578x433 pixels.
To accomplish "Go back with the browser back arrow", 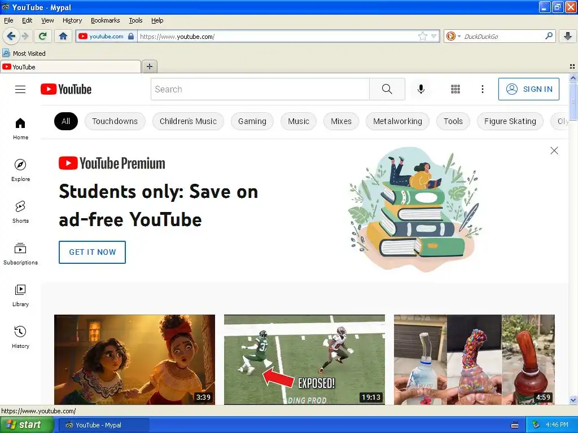I will 11,36.
